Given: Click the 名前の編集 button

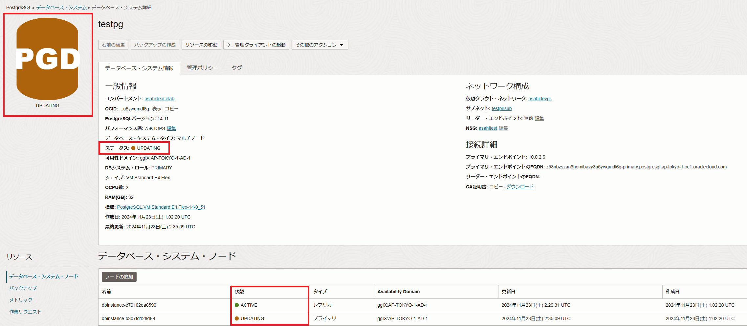Looking at the screenshot, I should tap(113, 45).
